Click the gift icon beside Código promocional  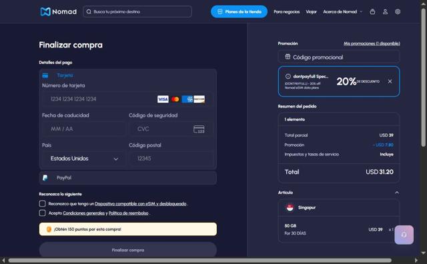coord(288,57)
